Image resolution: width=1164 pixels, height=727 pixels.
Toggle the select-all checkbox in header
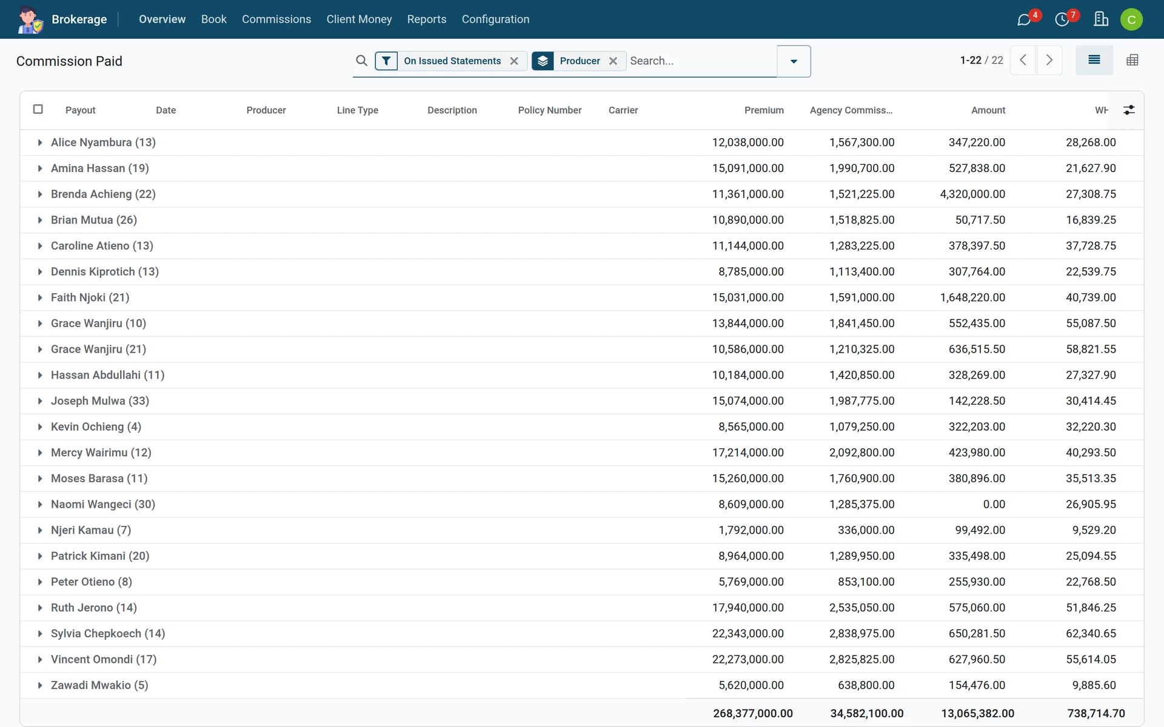pos(38,109)
